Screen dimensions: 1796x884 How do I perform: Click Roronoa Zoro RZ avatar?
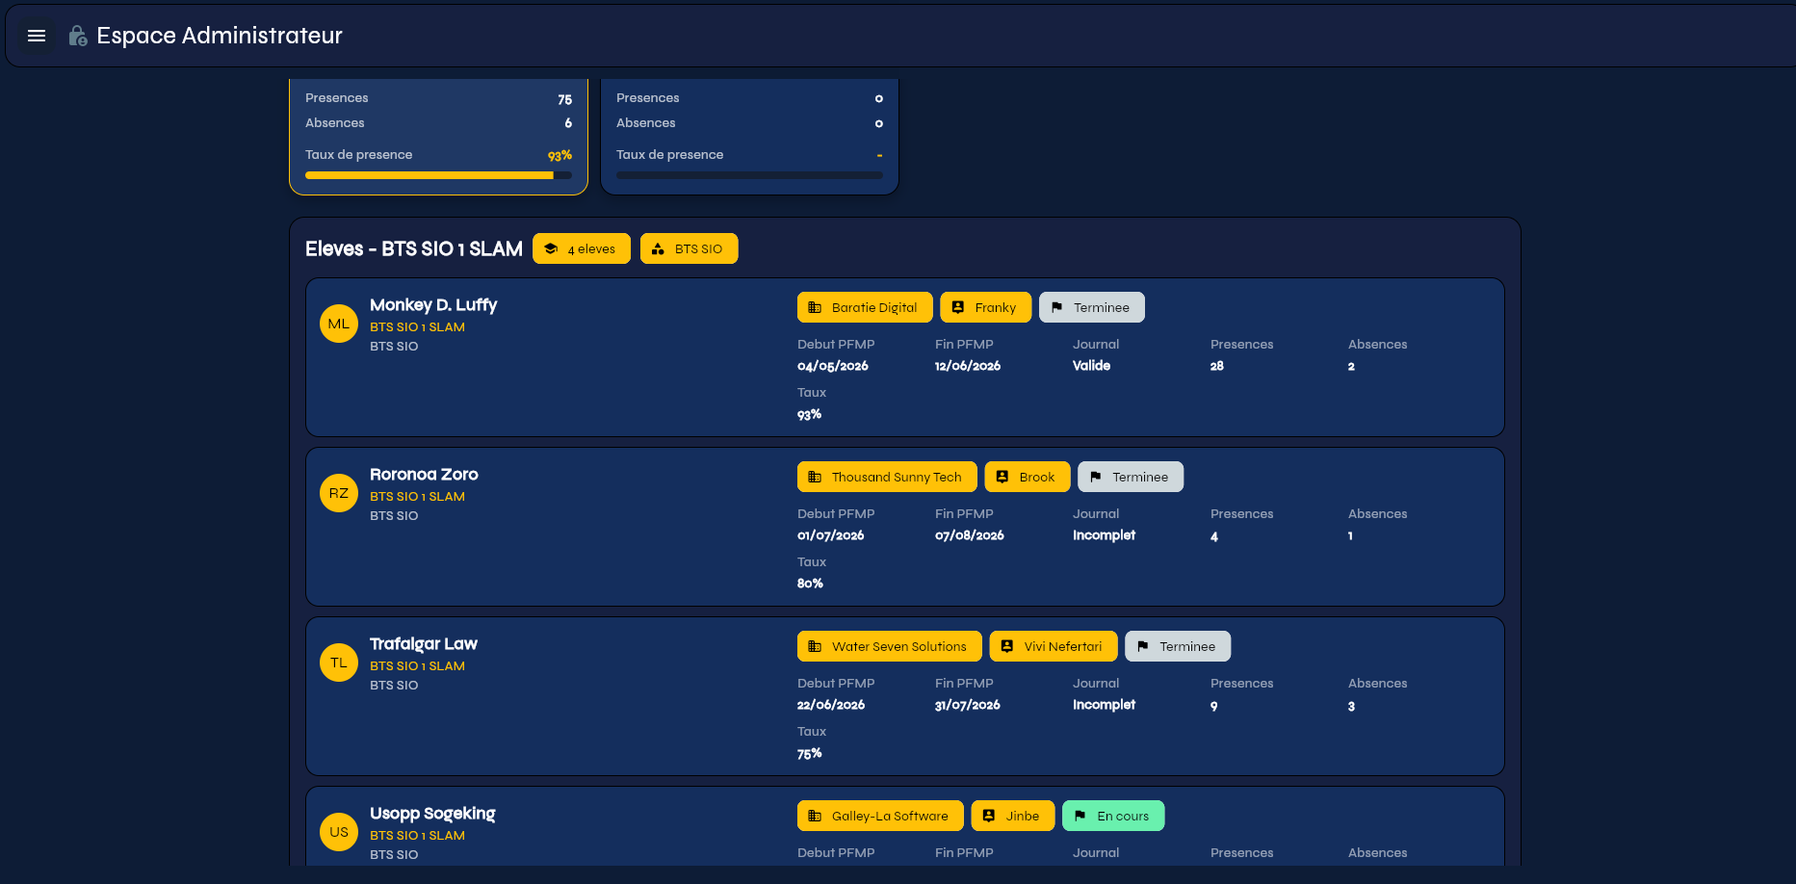pos(339,493)
